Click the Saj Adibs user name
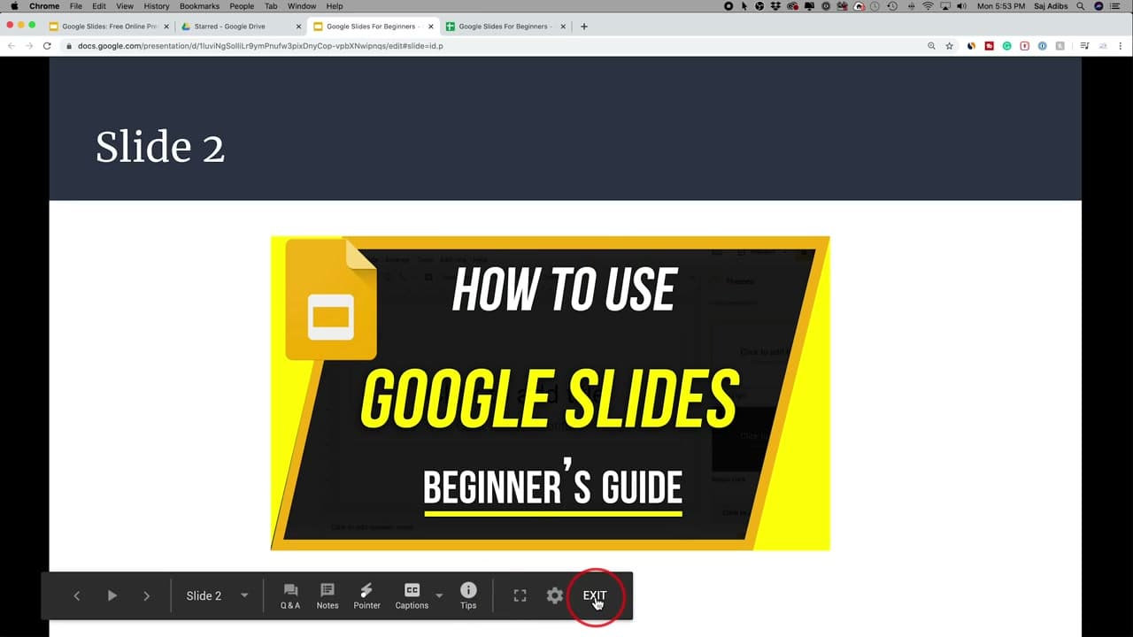The width and height of the screenshot is (1133, 637). 1049,6
